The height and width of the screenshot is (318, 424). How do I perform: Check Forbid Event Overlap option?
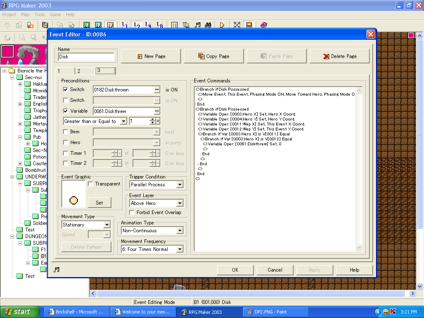132,212
